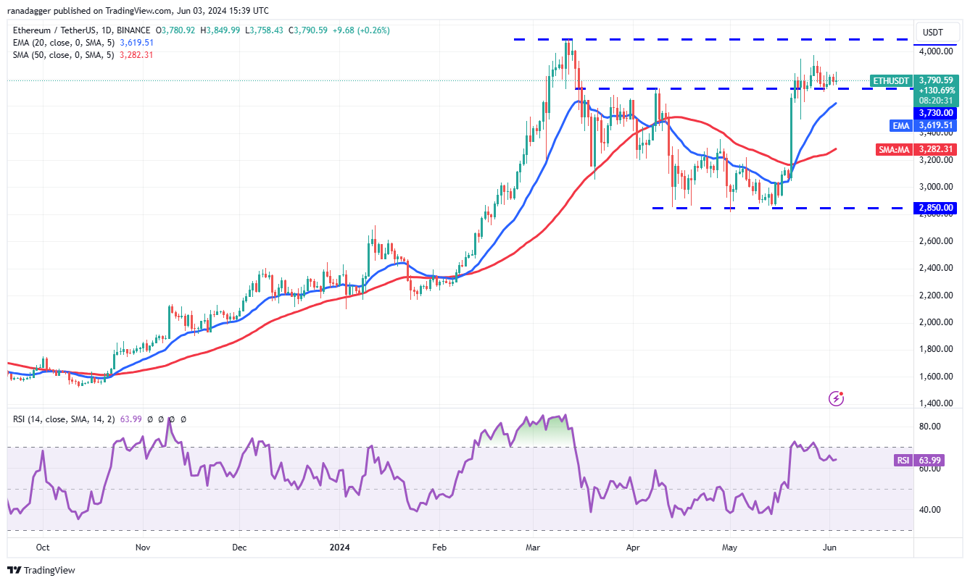The image size is (970, 583).
Task: Click the Jun label on time axis
Action: (830, 548)
